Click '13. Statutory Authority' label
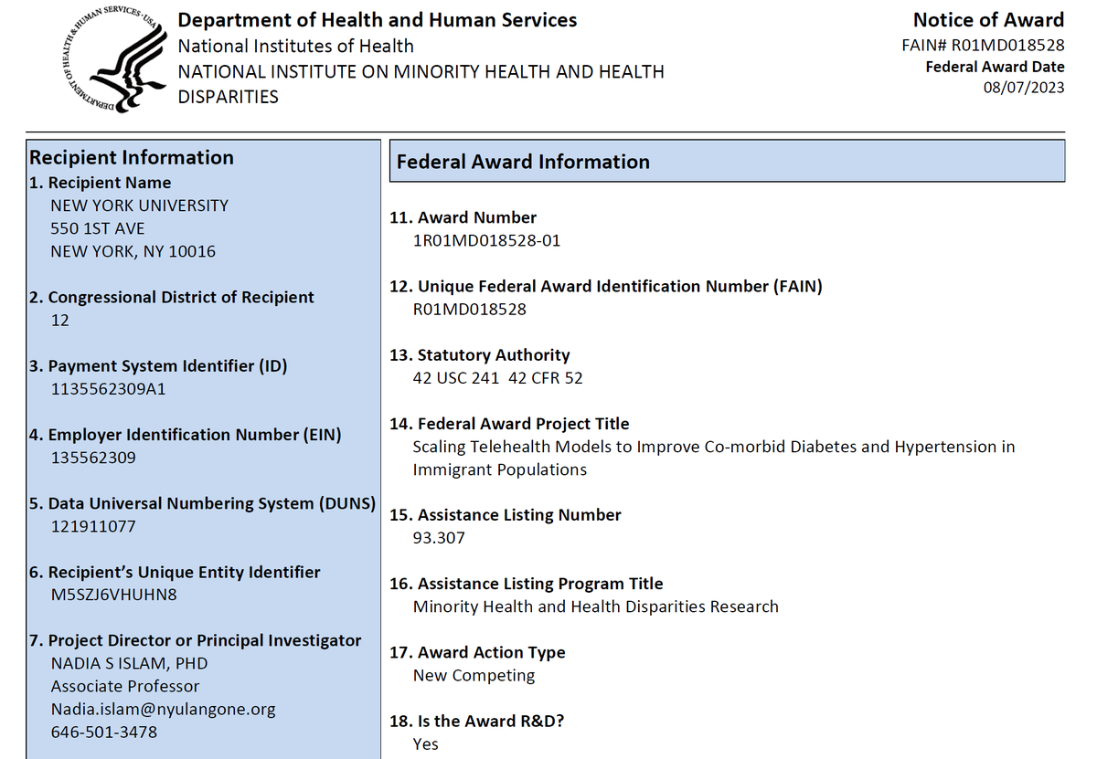The height and width of the screenshot is (759, 1097). (x=480, y=355)
